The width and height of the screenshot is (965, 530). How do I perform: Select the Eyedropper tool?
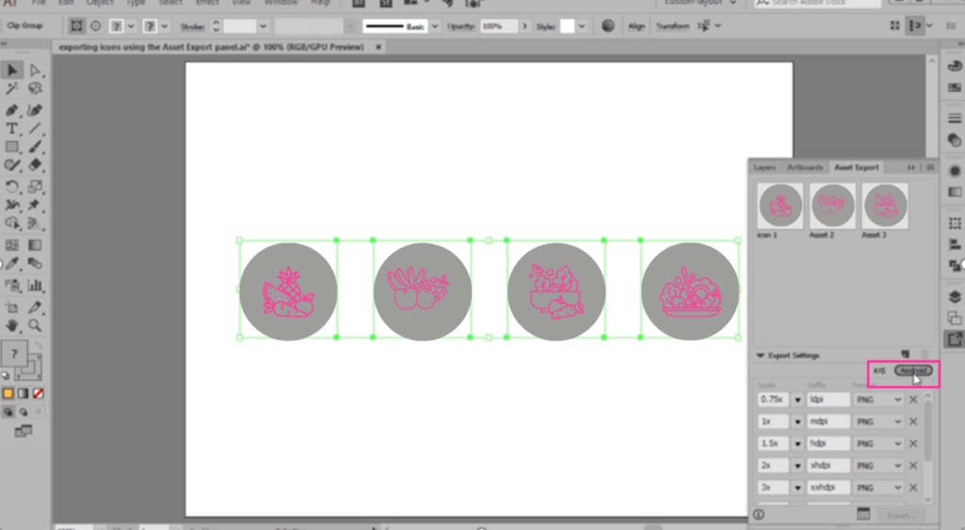pyautogui.click(x=11, y=264)
